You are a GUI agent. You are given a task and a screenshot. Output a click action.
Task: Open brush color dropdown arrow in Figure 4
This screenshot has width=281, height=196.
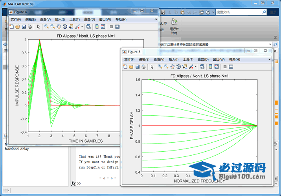point(82,27)
